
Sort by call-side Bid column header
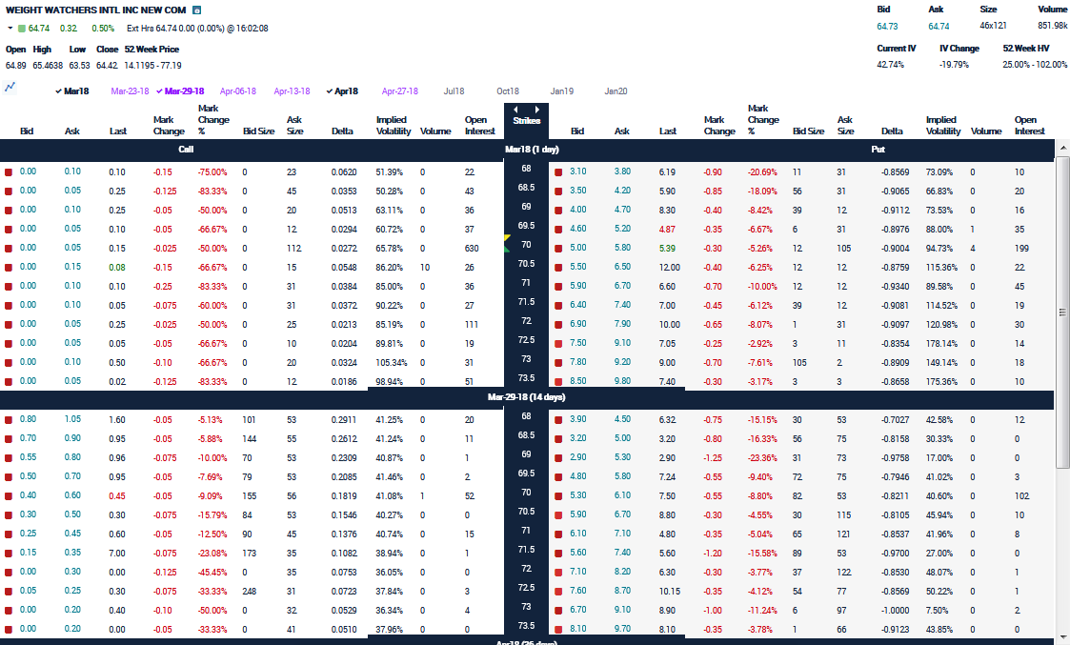[x=27, y=131]
